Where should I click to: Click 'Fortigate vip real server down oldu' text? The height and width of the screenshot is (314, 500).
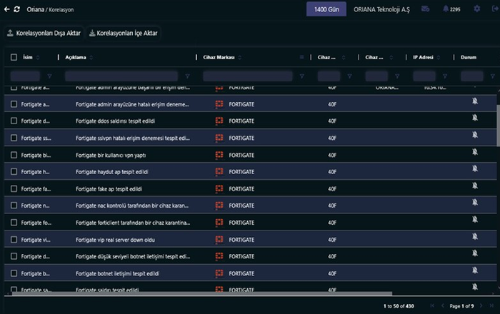pos(115,240)
